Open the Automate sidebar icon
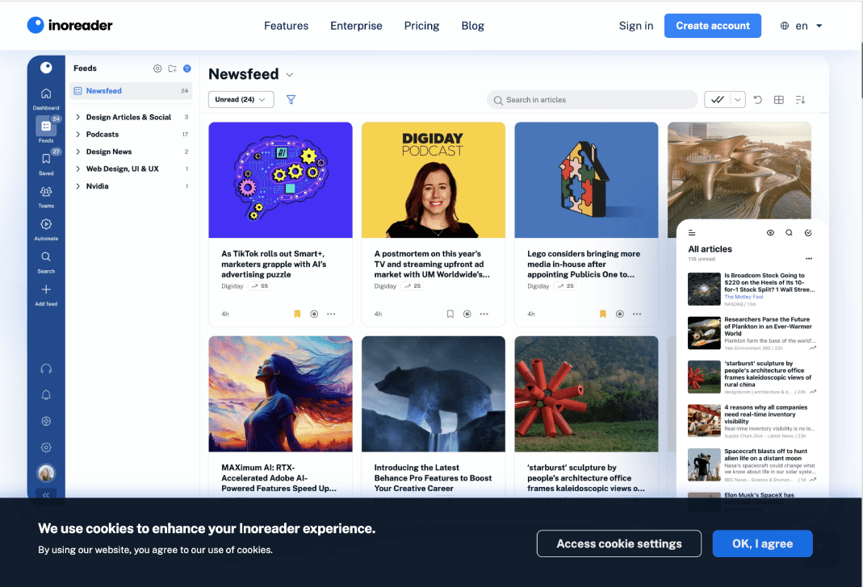 tap(46, 224)
